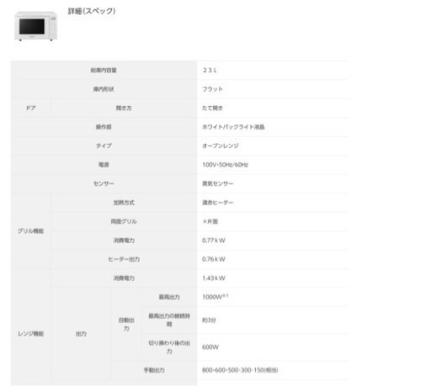Image resolution: width=431 pixels, height=386 pixels.
Task: Select the 0.76kW heater output value
Action: pyautogui.click(x=214, y=259)
